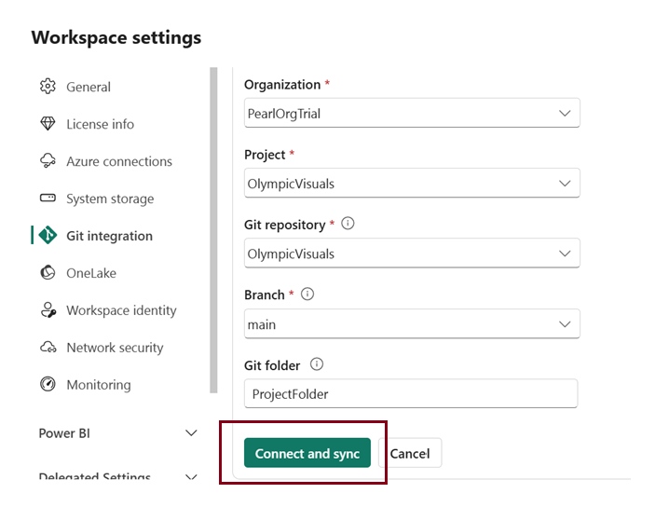
Task: Click the Git folder text field
Action: coord(411,393)
